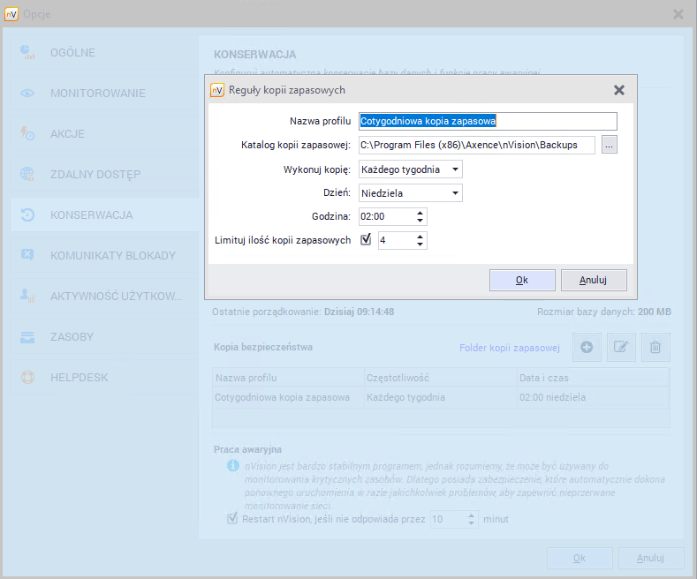Click the Monitorowanie eye icon
The height and width of the screenshot is (579, 697).
27,93
